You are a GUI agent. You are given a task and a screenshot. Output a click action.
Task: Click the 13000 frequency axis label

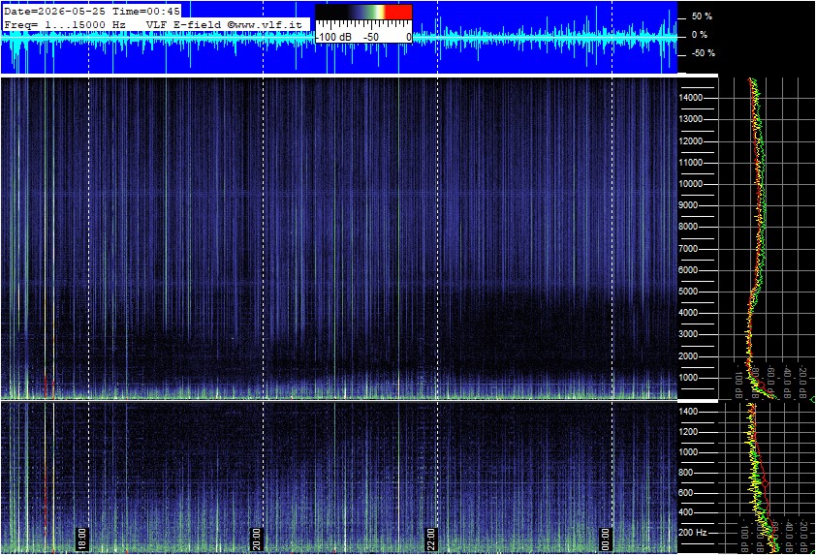[691, 119]
